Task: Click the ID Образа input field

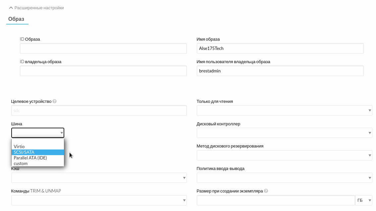Action: 103,48
